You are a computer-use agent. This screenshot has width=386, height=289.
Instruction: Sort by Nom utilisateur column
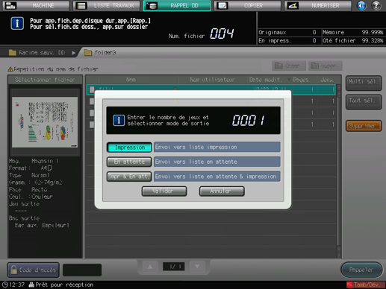coord(212,80)
